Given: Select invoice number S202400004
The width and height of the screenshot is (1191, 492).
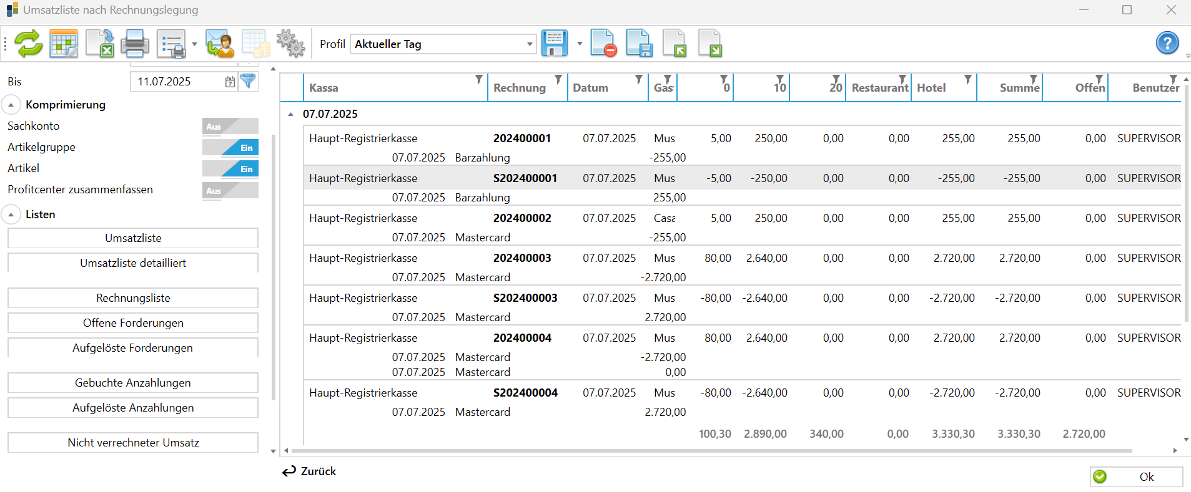Looking at the screenshot, I should pos(525,393).
